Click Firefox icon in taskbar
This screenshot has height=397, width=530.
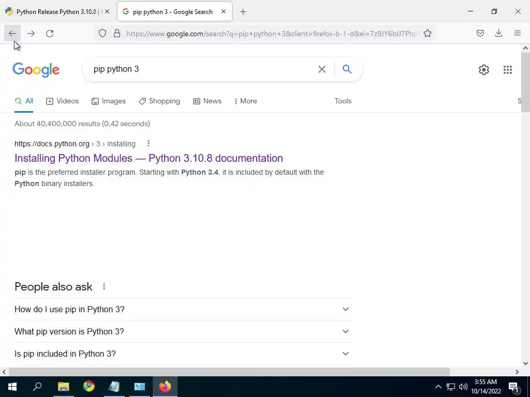(165, 387)
